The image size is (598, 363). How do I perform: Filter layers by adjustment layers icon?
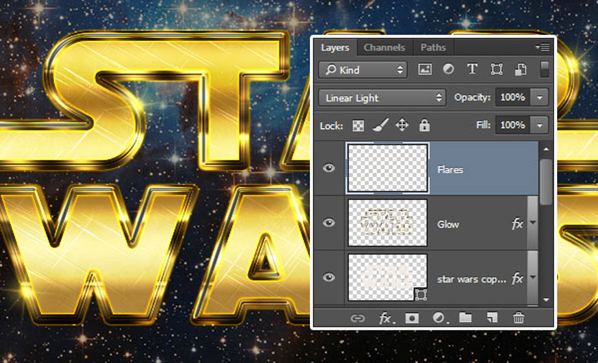(x=448, y=69)
